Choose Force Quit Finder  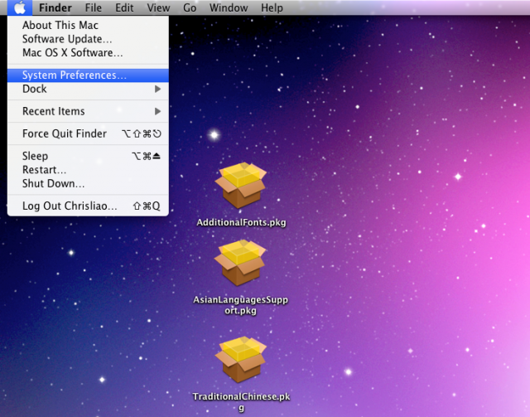pyautogui.click(x=88, y=133)
